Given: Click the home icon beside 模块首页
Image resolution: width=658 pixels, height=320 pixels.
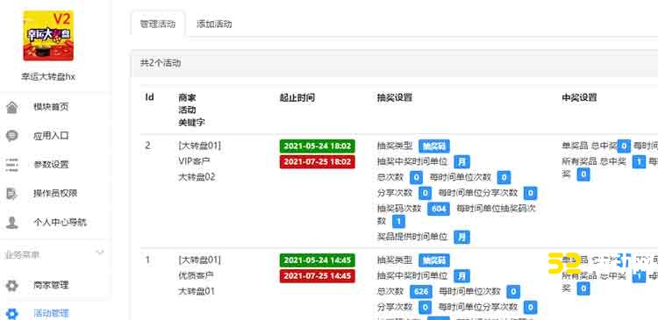Looking at the screenshot, I should coord(11,107).
